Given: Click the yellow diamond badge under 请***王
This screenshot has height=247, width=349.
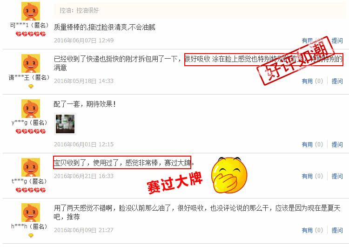Looking at the screenshot, I should [x=31, y=86].
